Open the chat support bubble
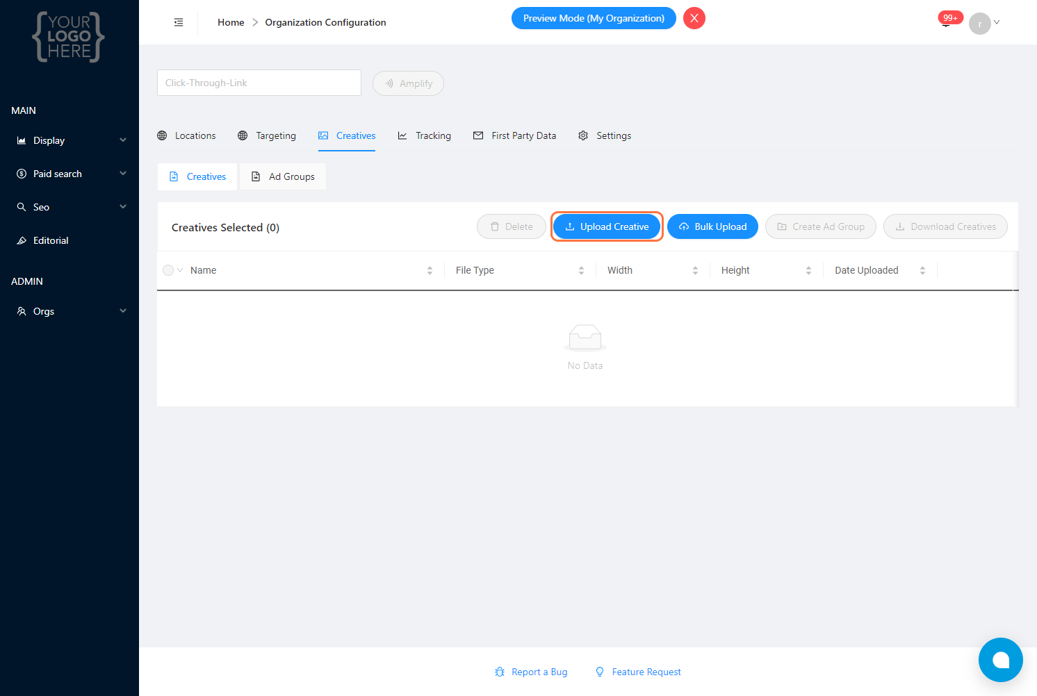This screenshot has width=1037, height=696. (1000, 660)
